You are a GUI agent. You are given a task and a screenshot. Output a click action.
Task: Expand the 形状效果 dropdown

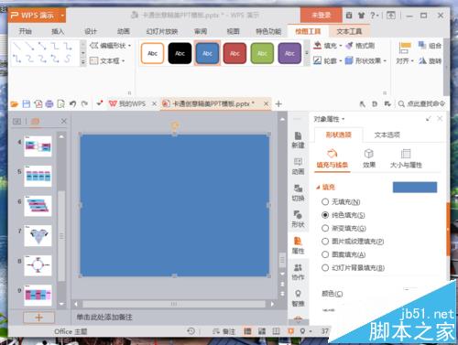tap(365, 60)
